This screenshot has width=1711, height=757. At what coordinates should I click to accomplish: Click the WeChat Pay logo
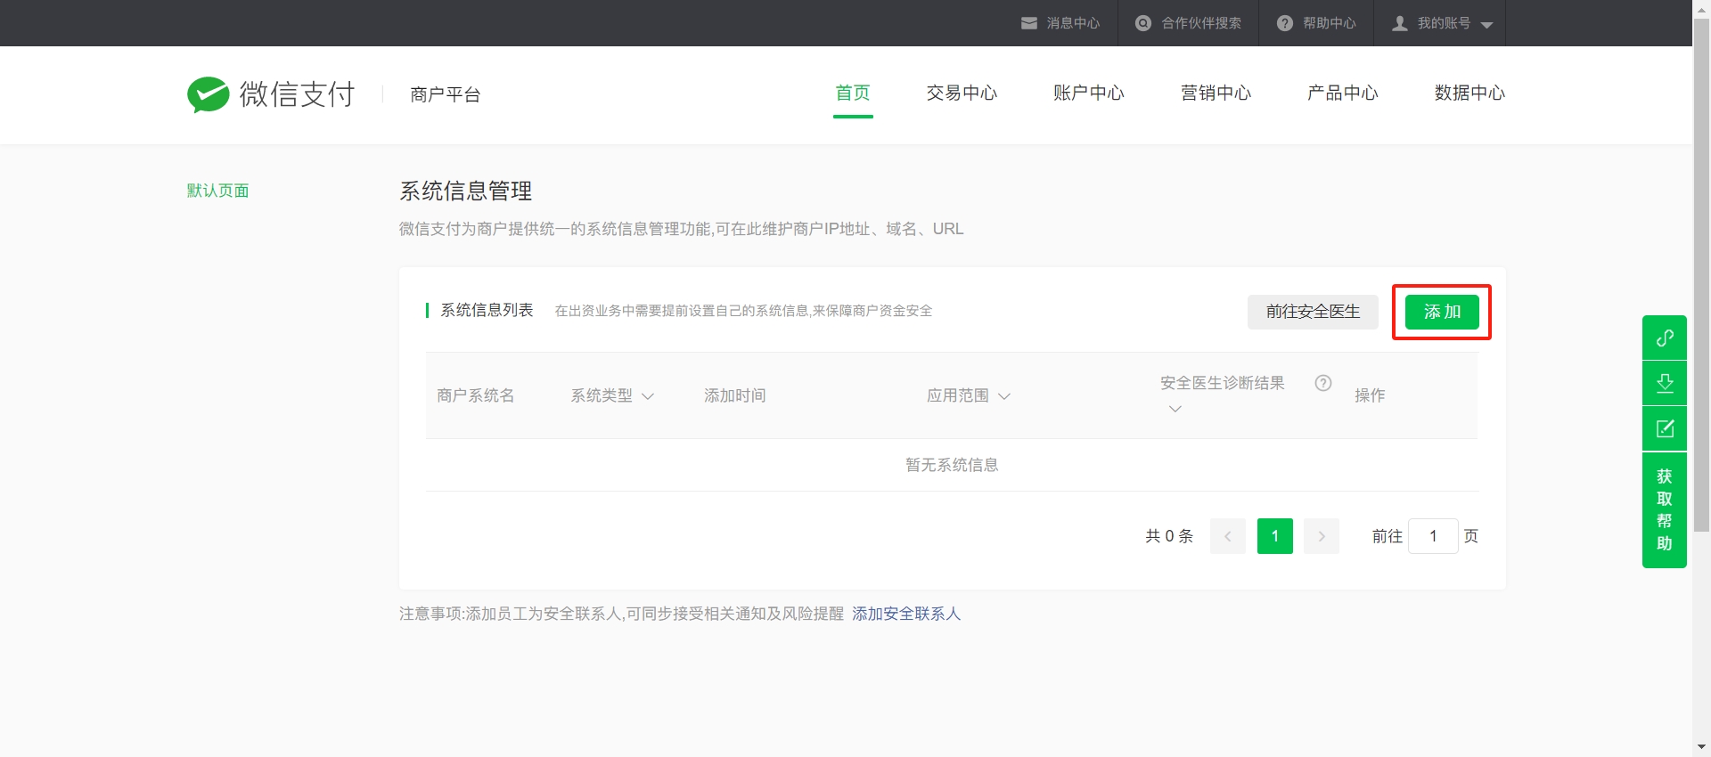coord(270,94)
